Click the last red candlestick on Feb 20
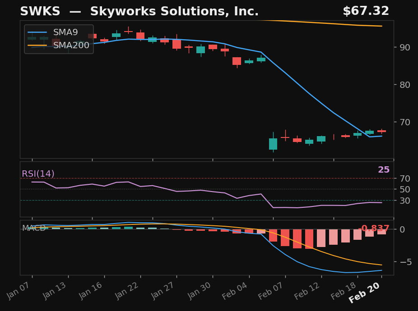Image resolution: width=418 pixels, height=311 pixels. click(x=382, y=131)
